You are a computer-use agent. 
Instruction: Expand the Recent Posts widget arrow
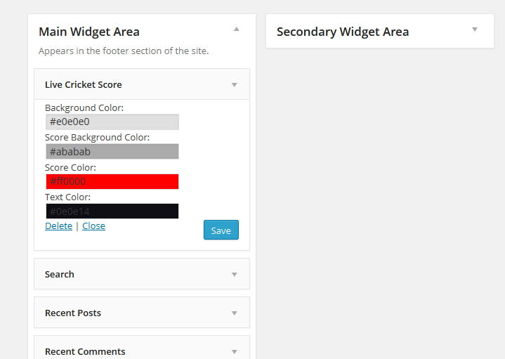tap(235, 313)
